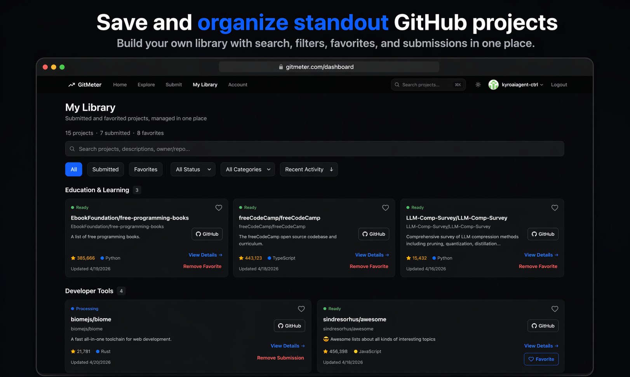Open GitHub for freeCodeCamp/freeCodeCamp
This screenshot has width=630, height=377.
(374, 234)
